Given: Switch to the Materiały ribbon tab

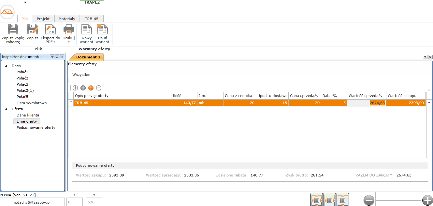Looking at the screenshot, I should tap(67, 19).
